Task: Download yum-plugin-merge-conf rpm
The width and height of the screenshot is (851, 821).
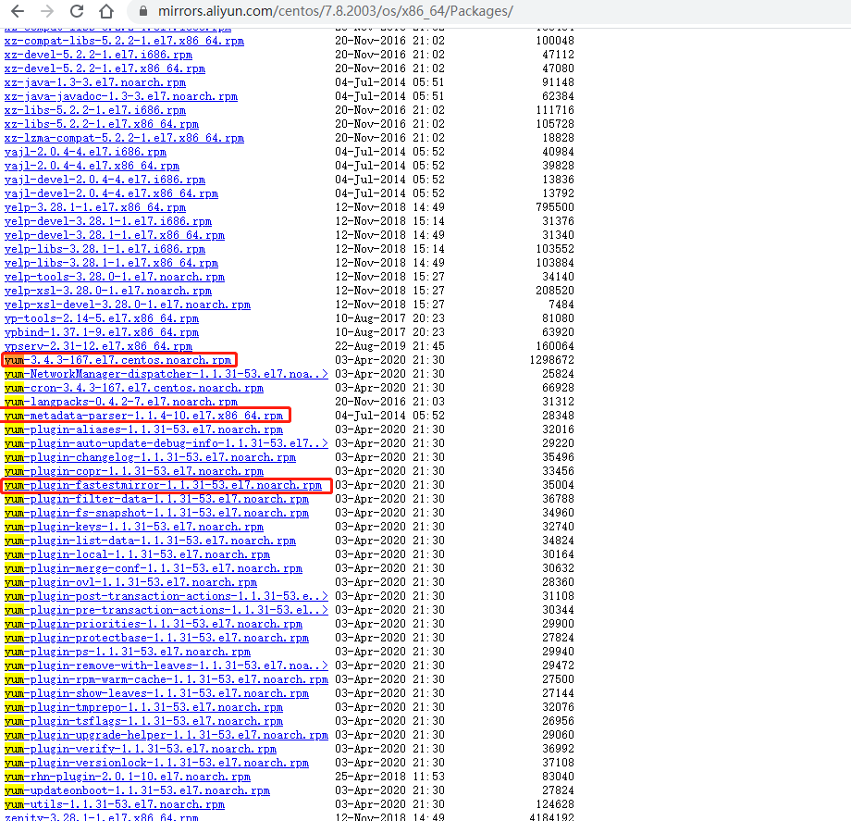Action: (x=154, y=568)
